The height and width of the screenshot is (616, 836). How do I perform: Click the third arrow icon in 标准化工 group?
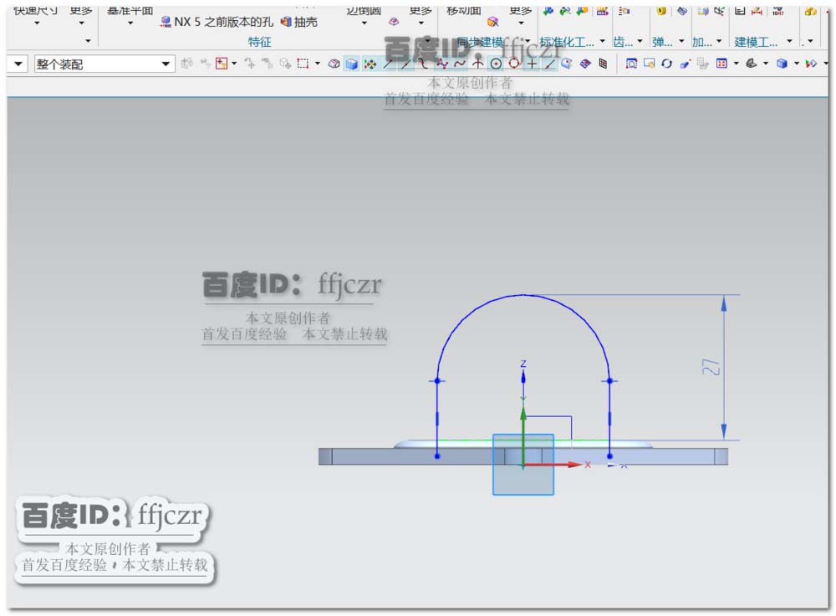tap(582, 11)
